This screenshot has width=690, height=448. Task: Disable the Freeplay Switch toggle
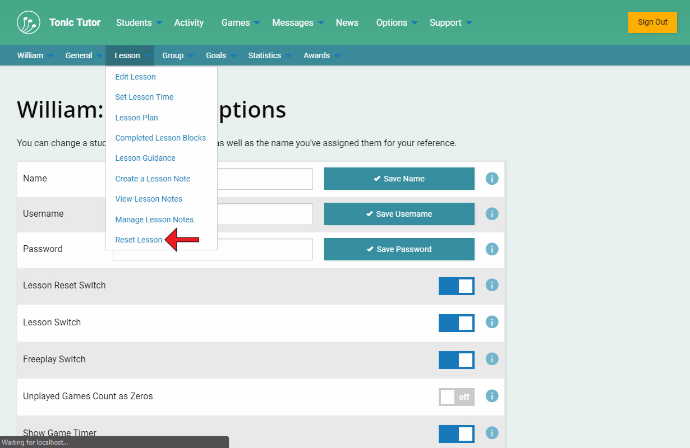point(456,360)
